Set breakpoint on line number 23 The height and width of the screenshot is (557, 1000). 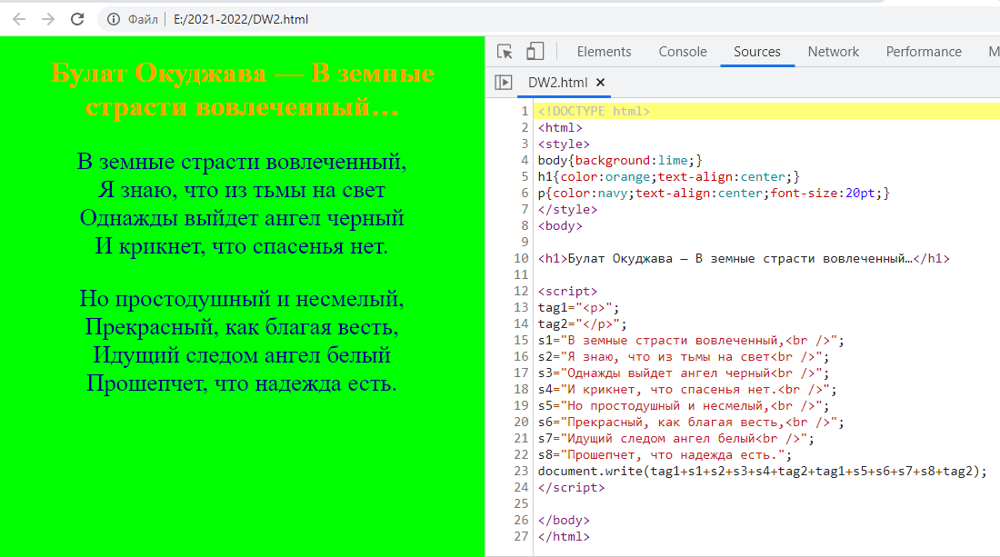coord(521,472)
